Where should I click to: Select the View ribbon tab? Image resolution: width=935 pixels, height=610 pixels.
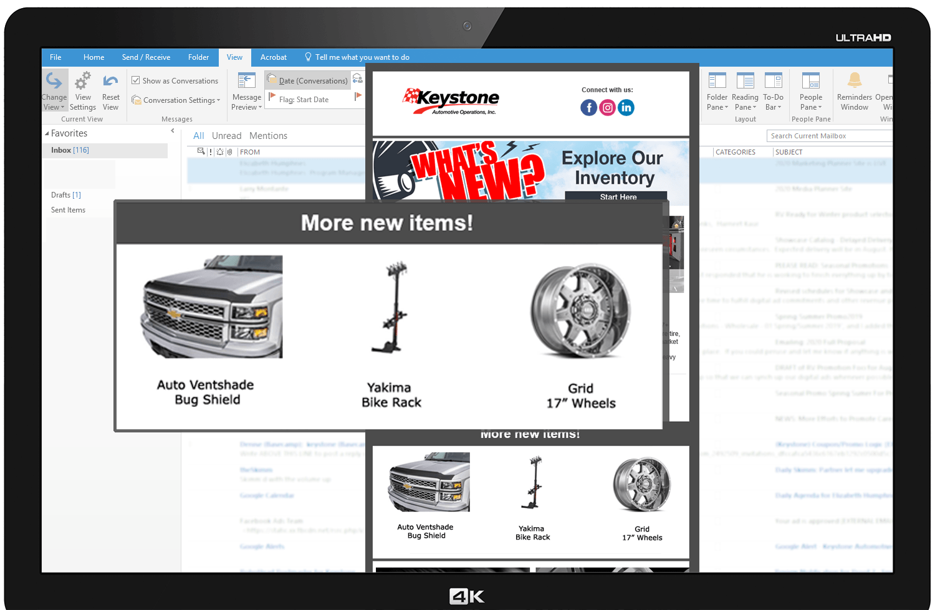pos(234,57)
